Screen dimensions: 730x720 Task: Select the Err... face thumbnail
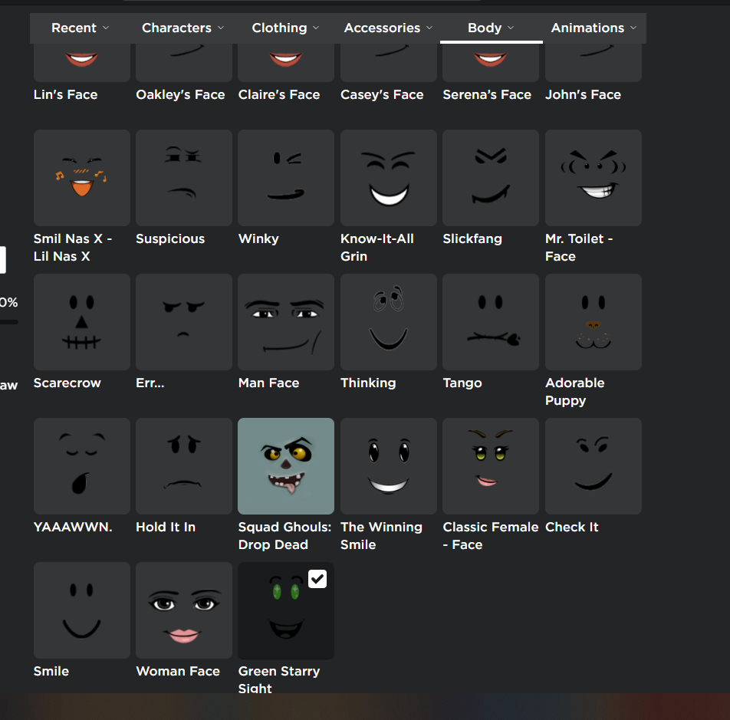(184, 322)
